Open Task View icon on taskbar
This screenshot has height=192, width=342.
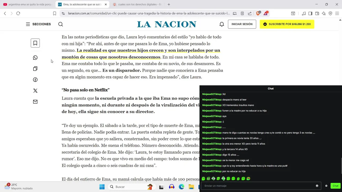pyautogui.click(x=161, y=187)
